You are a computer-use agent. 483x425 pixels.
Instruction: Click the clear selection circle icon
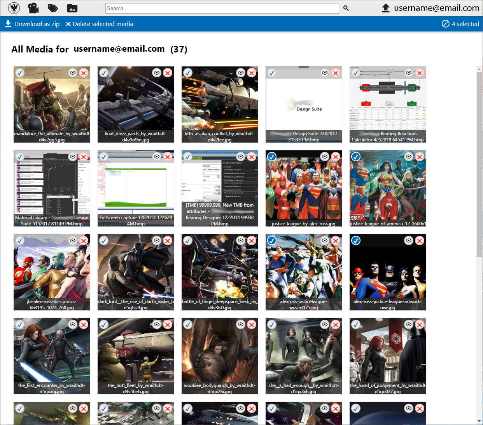[446, 24]
